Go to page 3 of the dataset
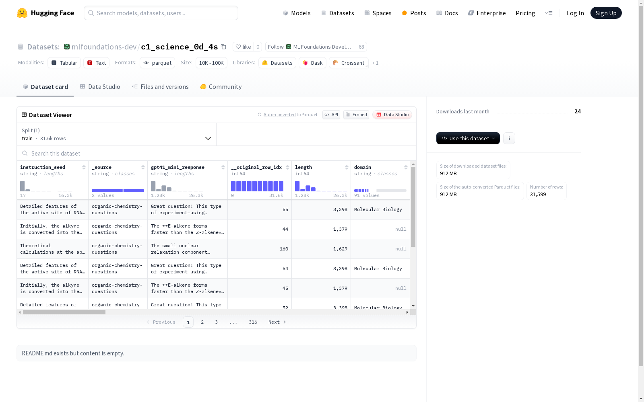644x402 pixels. pyautogui.click(x=216, y=322)
